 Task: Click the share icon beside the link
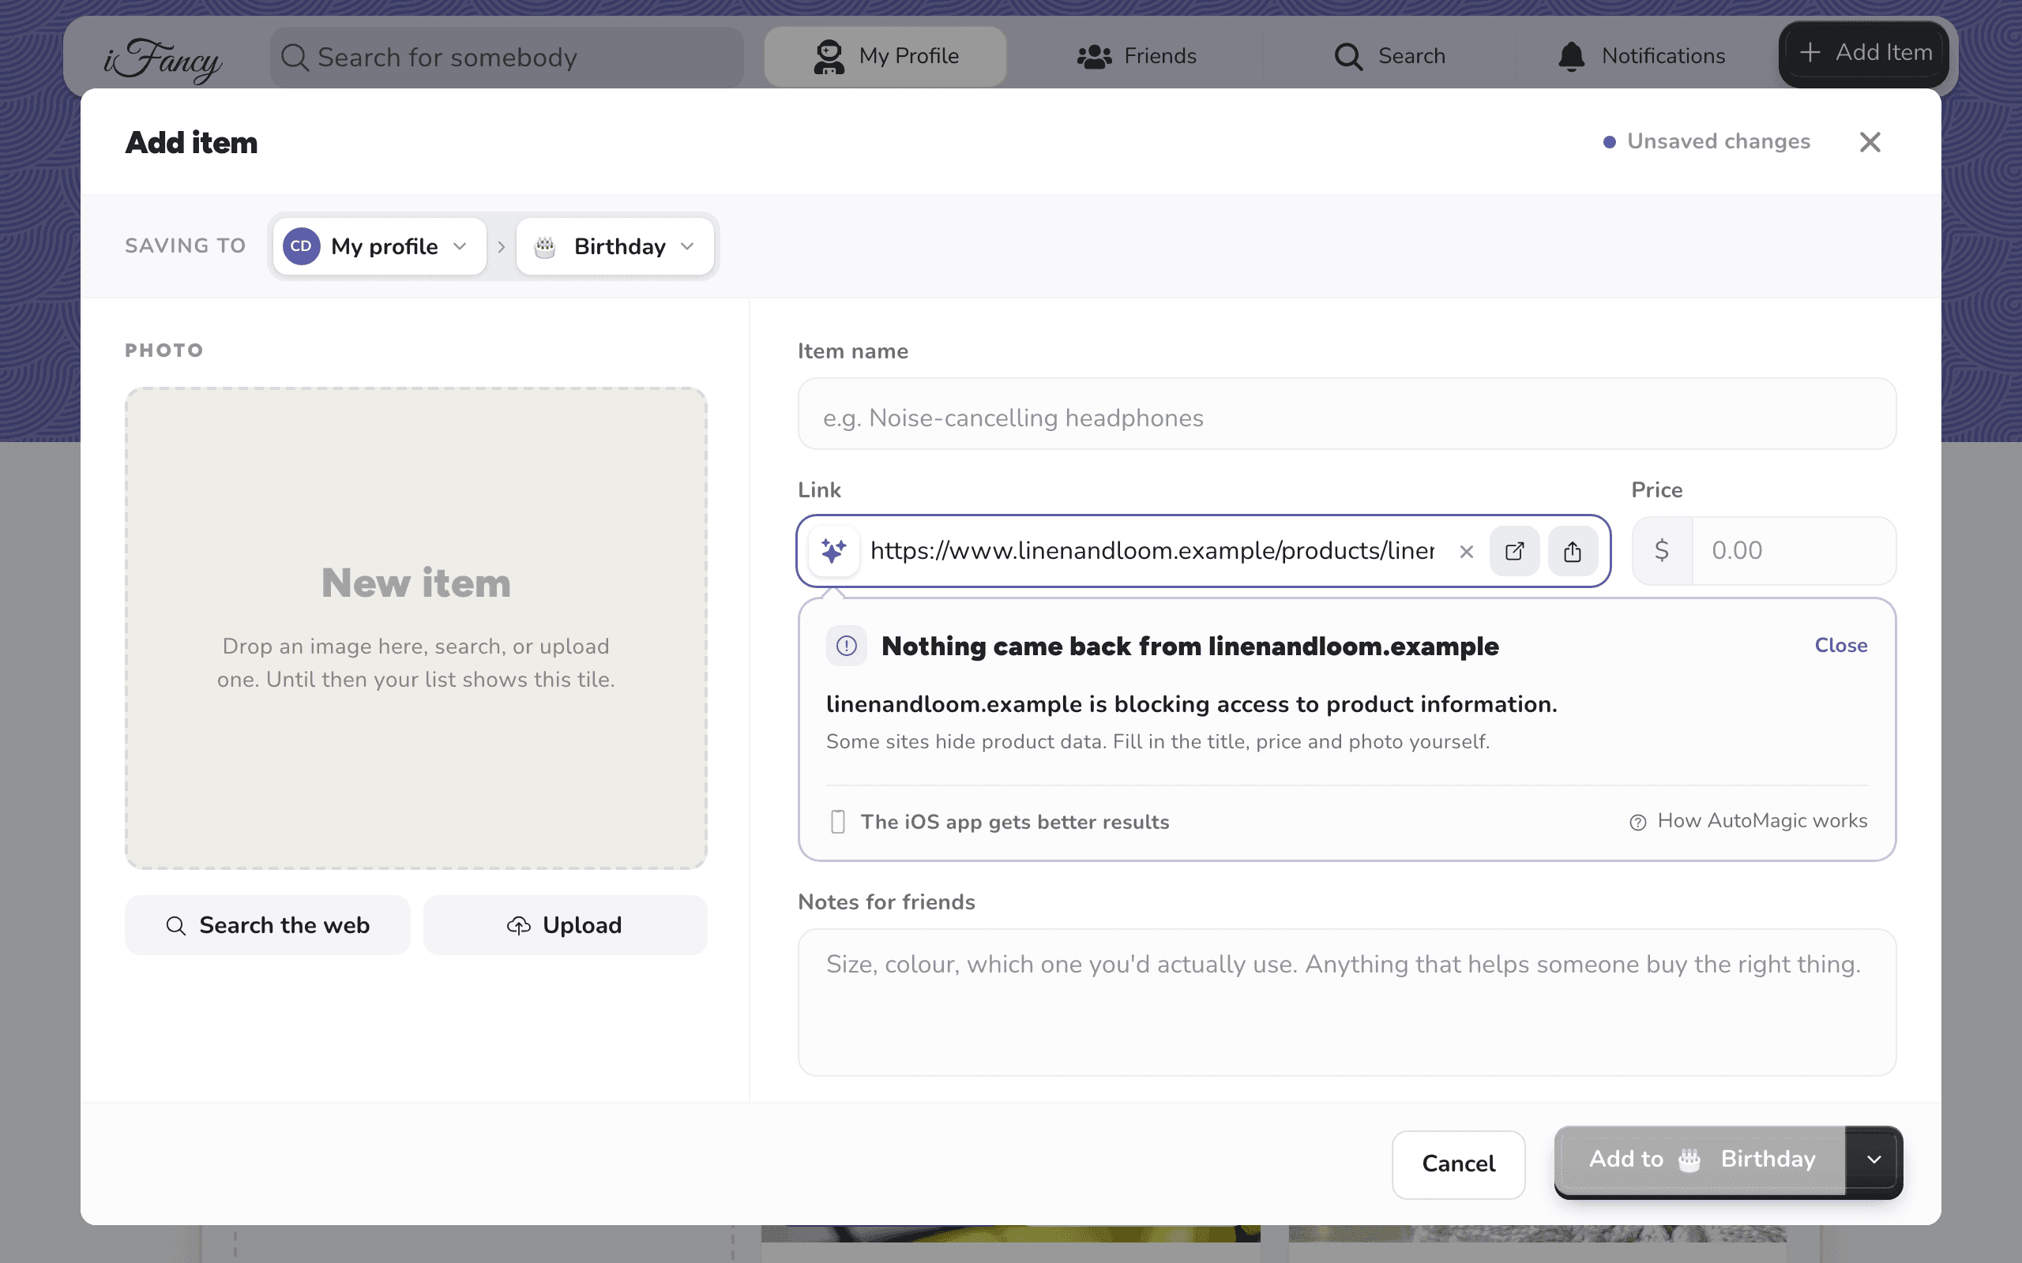pyautogui.click(x=1573, y=551)
